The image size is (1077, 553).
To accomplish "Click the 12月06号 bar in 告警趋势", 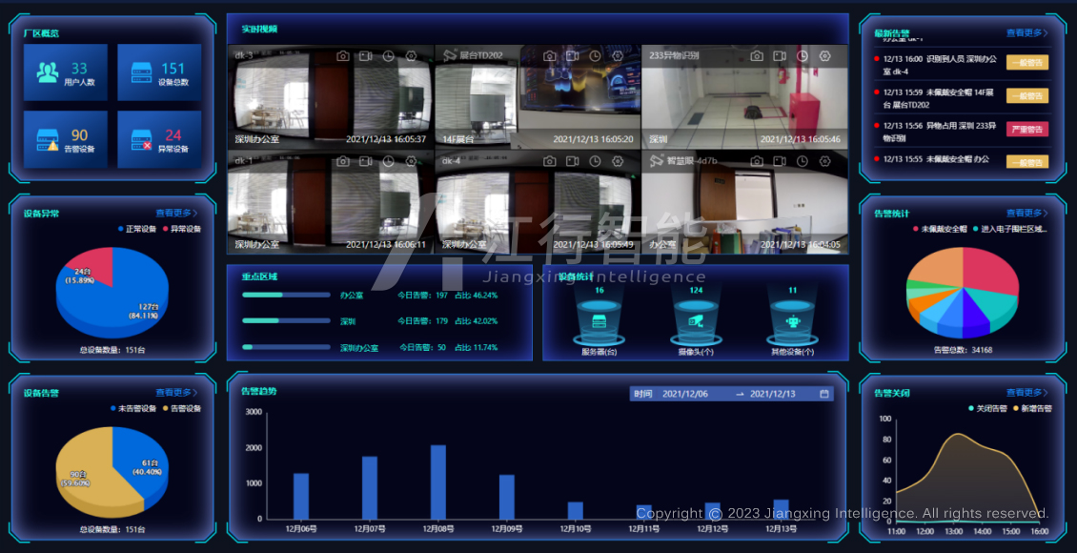I will pos(301,496).
